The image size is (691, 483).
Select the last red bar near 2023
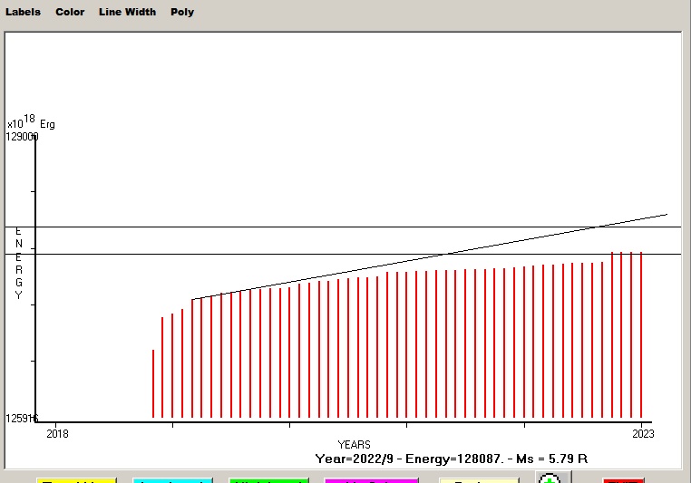641,335
